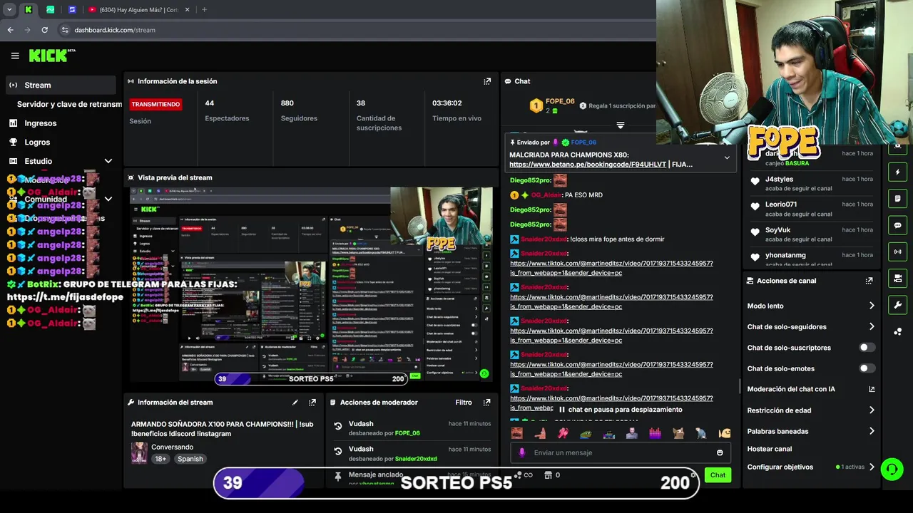This screenshot has width=913, height=513.
Task: Click the Conversando category thumbnail
Action: coord(139,452)
